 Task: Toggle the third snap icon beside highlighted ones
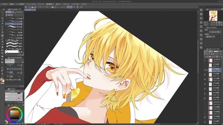[74, 7]
